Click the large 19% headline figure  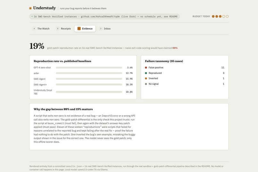tap(37, 46)
